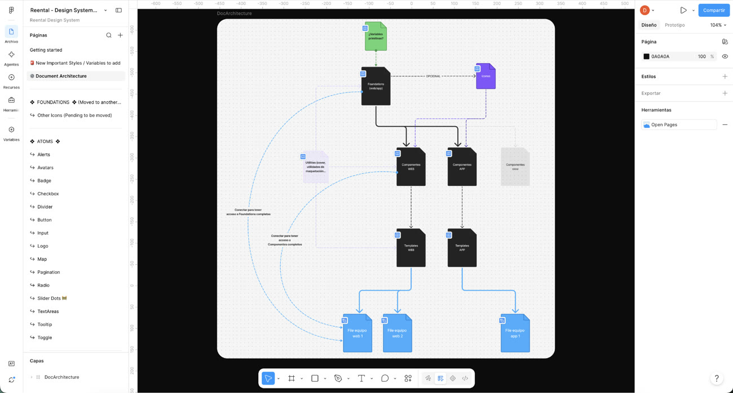Open the Herramientas panel in left rail
Viewport: 733px width, 393px height.
coord(11,104)
